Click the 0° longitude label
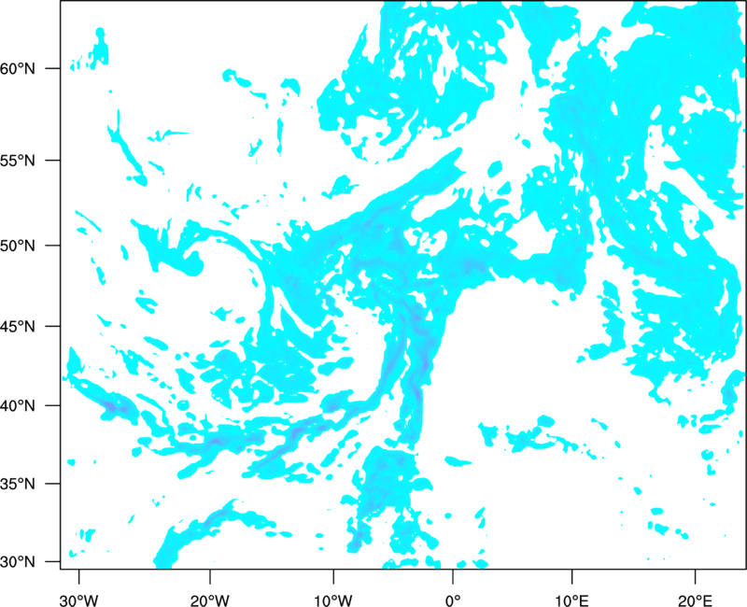Image resolution: width=747 pixels, height=607 pixels. click(453, 600)
